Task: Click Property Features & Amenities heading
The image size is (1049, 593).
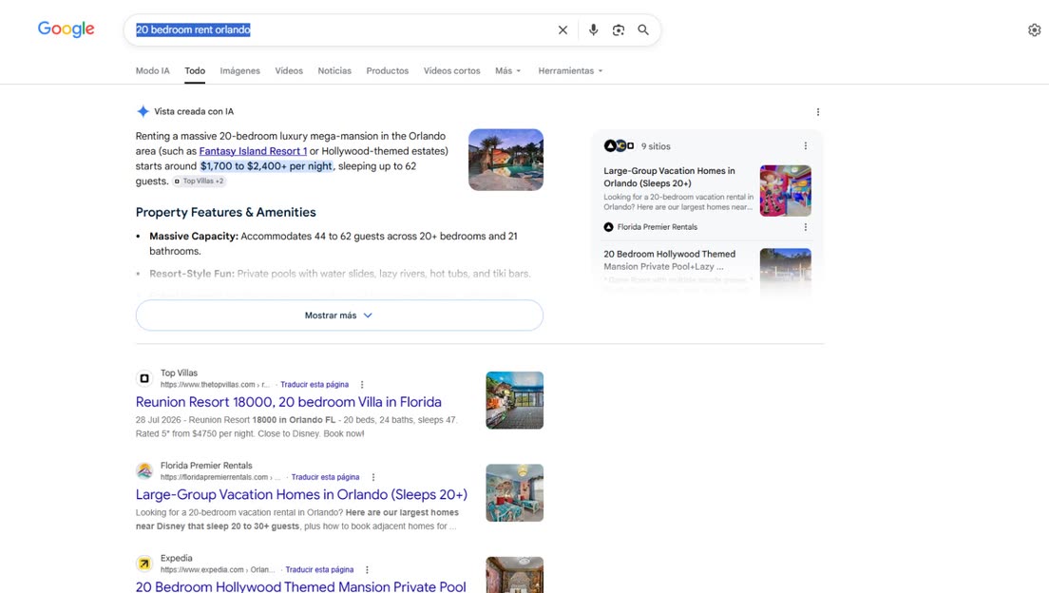Action: 225,212
